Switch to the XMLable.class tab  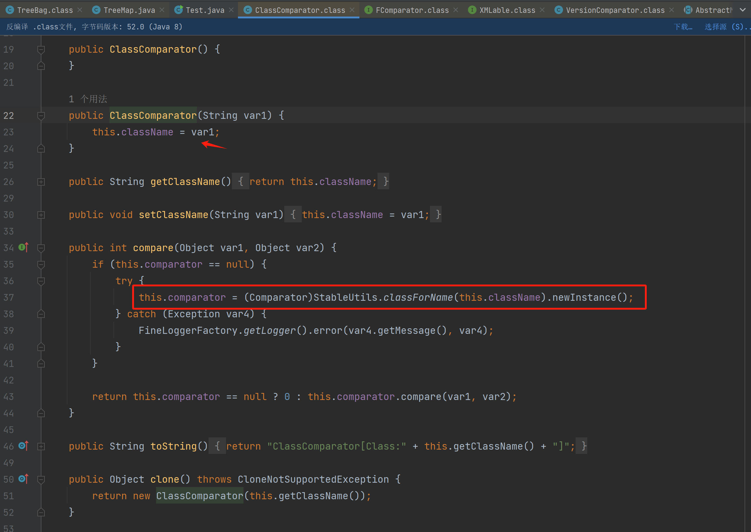(507, 10)
